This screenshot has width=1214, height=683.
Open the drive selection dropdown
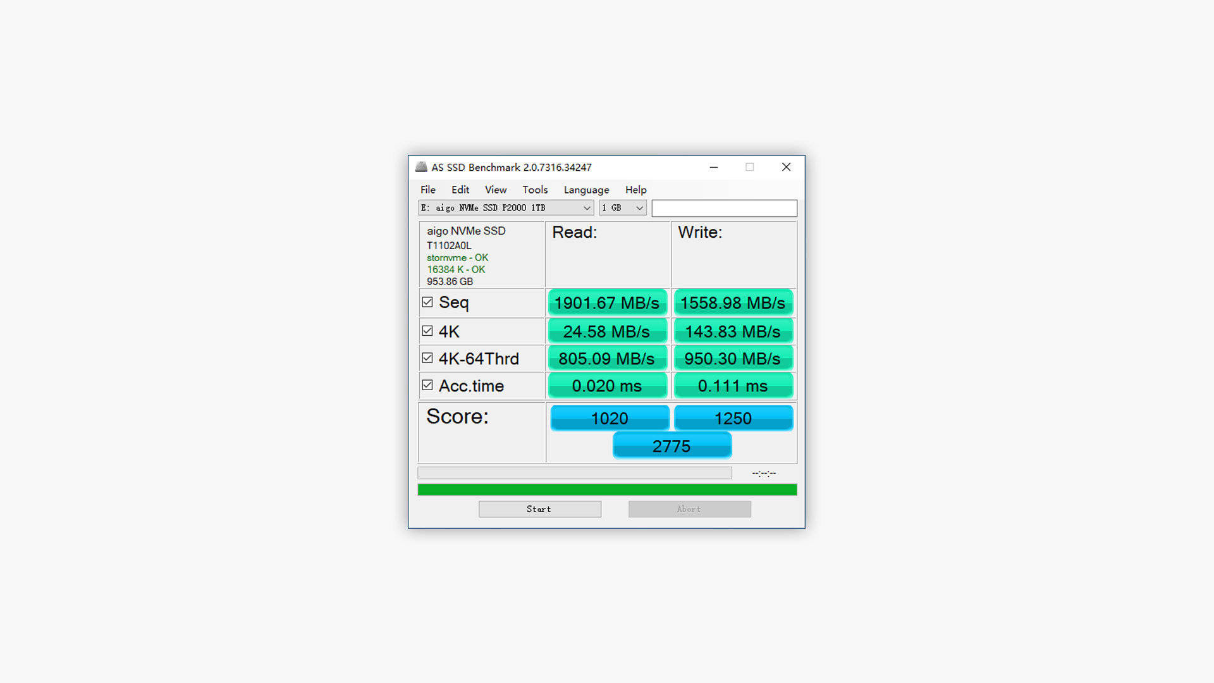(x=506, y=208)
